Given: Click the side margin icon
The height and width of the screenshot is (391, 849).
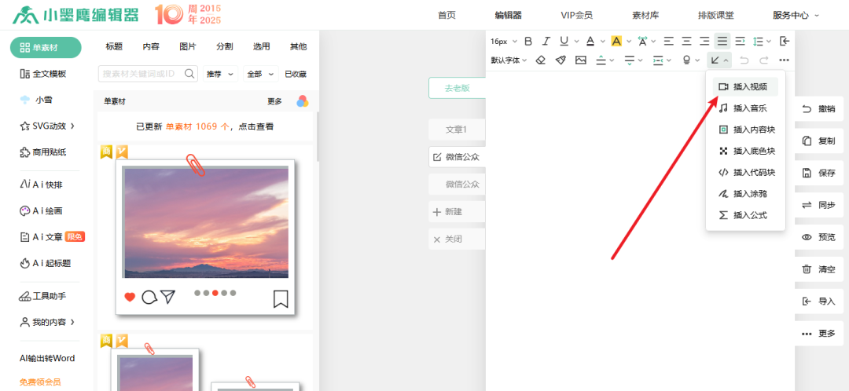Looking at the screenshot, I should (658, 60).
